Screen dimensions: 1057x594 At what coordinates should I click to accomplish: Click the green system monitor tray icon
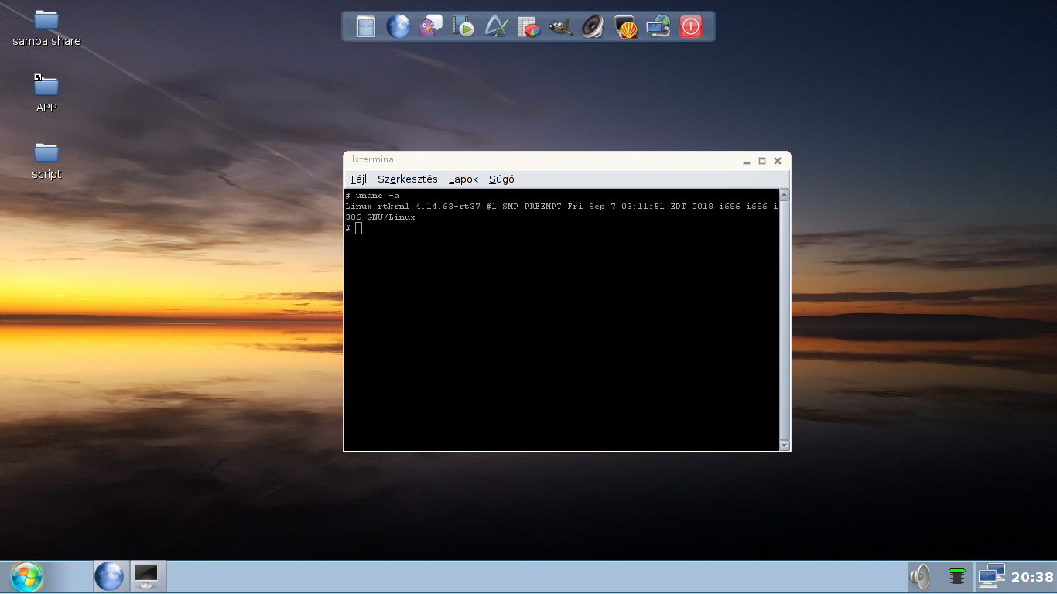(x=957, y=577)
